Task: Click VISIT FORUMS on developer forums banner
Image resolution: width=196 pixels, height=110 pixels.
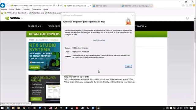Action: (x=36, y=99)
